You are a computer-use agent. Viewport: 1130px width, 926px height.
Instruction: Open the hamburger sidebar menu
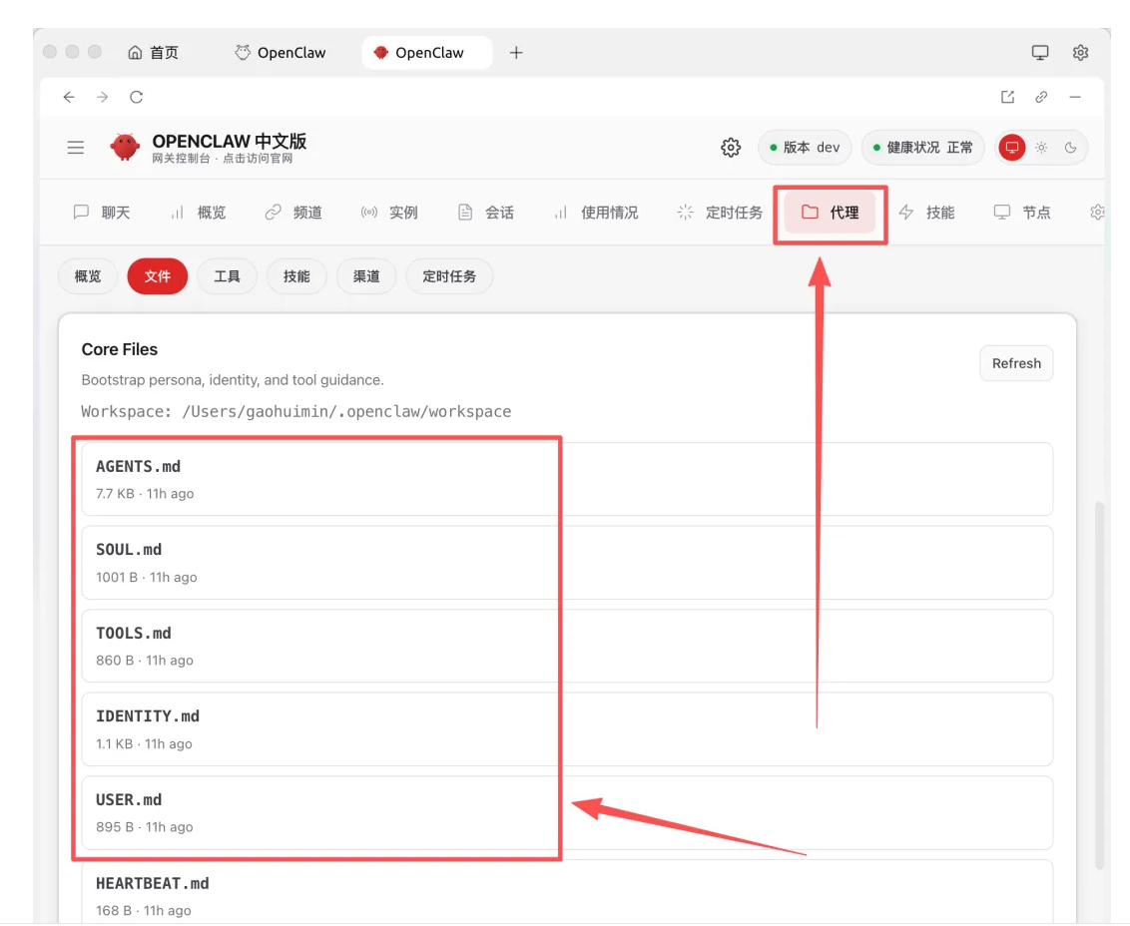76,148
